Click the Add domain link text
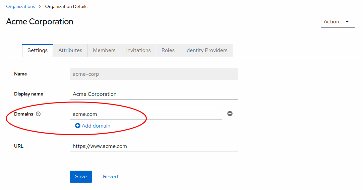The height and width of the screenshot is (190, 363). click(x=96, y=126)
